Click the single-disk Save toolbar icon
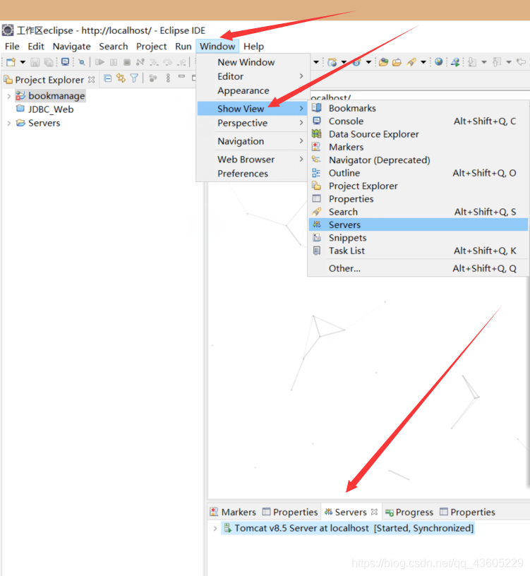 (35, 62)
